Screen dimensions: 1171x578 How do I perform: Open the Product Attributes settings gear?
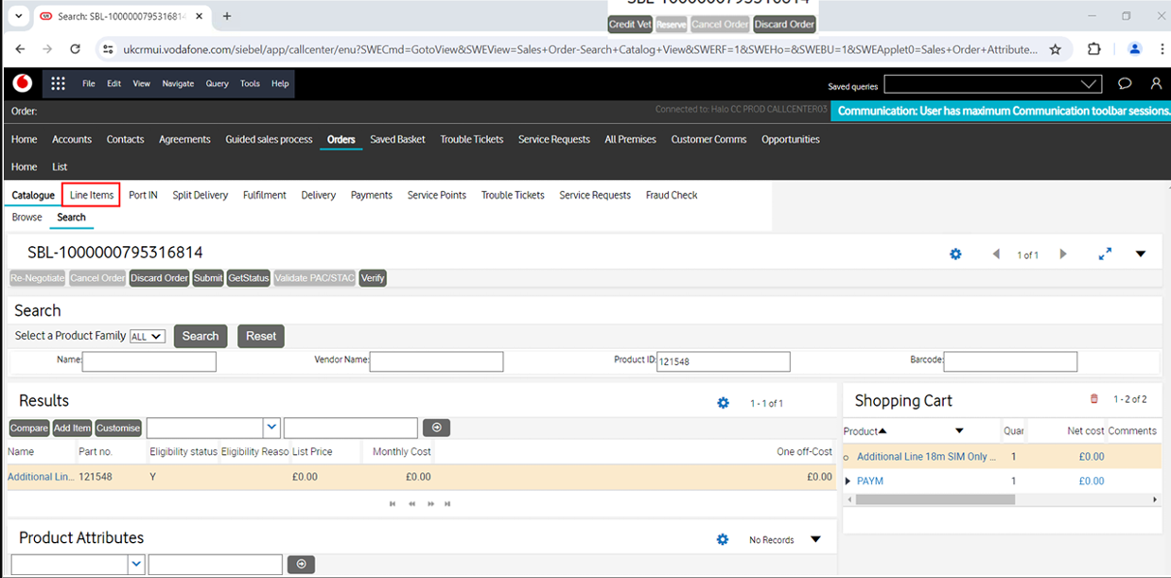point(723,539)
